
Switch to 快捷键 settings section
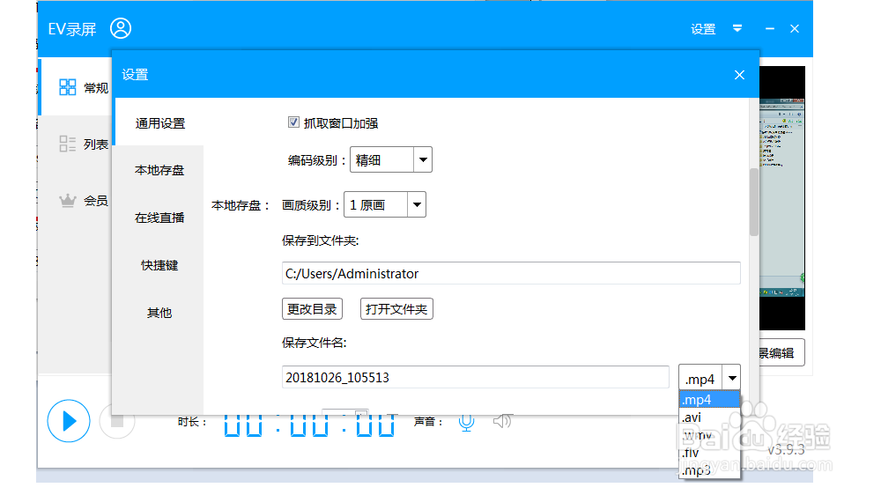pos(159,264)
